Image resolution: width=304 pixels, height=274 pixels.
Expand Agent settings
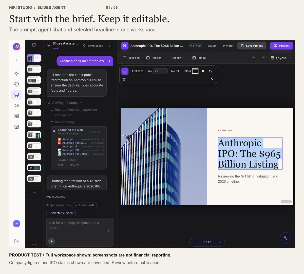(x=57, y=197)
